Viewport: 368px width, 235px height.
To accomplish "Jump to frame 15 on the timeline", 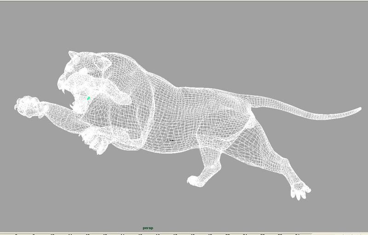I will [x=140, y=234].
